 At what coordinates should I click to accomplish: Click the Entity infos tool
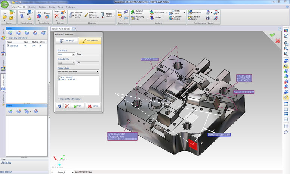point(175,12)
